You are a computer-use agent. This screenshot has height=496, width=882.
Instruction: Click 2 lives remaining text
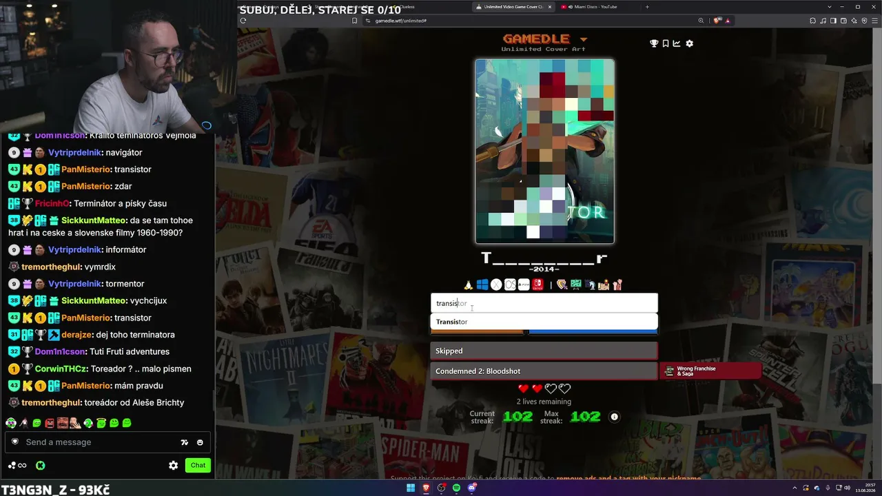tap(544, 402)
